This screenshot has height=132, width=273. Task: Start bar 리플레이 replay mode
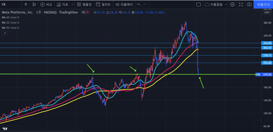click(x=124, y=5)
